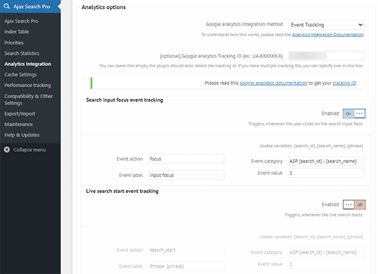Click the Event label field Input focus

pos(186,175)
